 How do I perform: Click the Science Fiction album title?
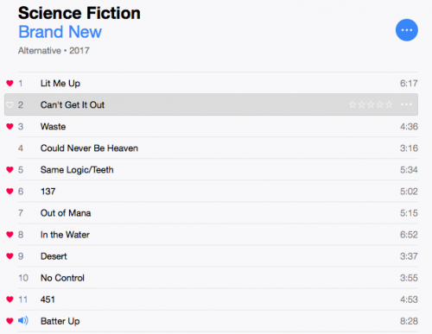pyautogui.click(x=79, y=13)
